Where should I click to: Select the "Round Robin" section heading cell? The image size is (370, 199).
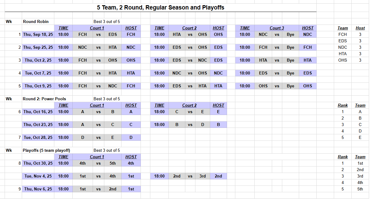[36, 21]
